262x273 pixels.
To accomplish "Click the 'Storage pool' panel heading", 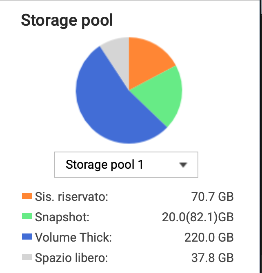I will pyautogui.click(x=67, y=20).
